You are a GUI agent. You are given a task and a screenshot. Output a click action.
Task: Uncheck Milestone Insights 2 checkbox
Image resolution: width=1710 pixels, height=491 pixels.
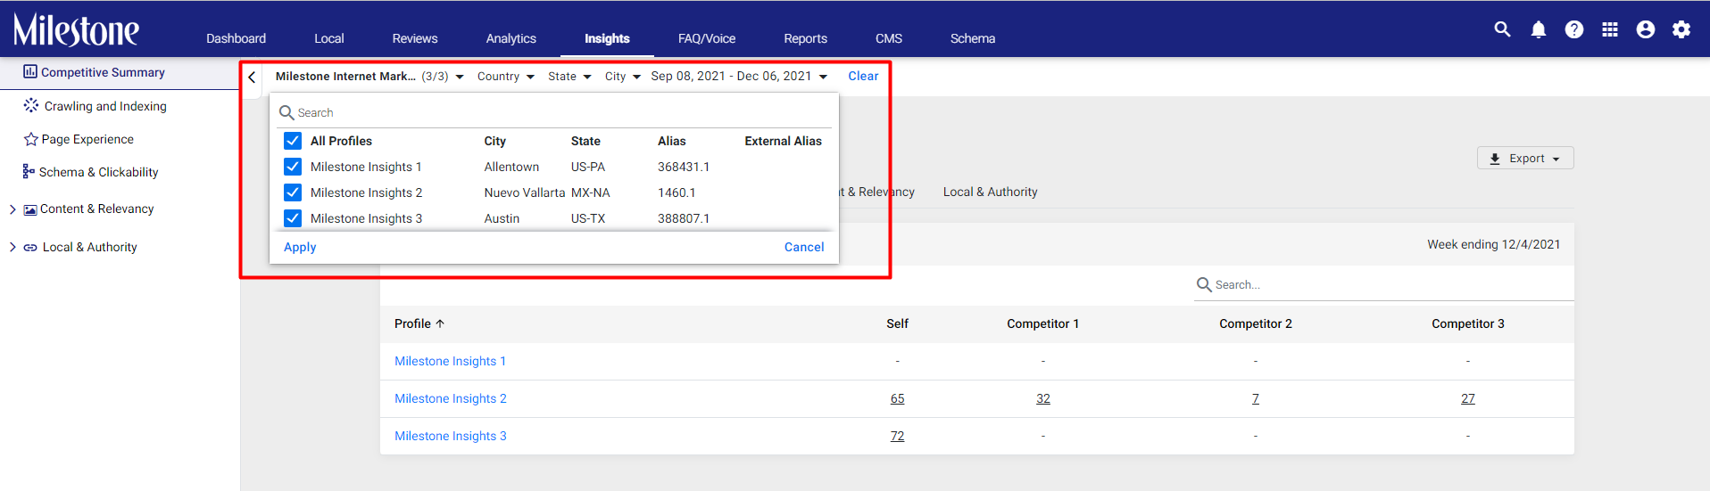(293, 192)
